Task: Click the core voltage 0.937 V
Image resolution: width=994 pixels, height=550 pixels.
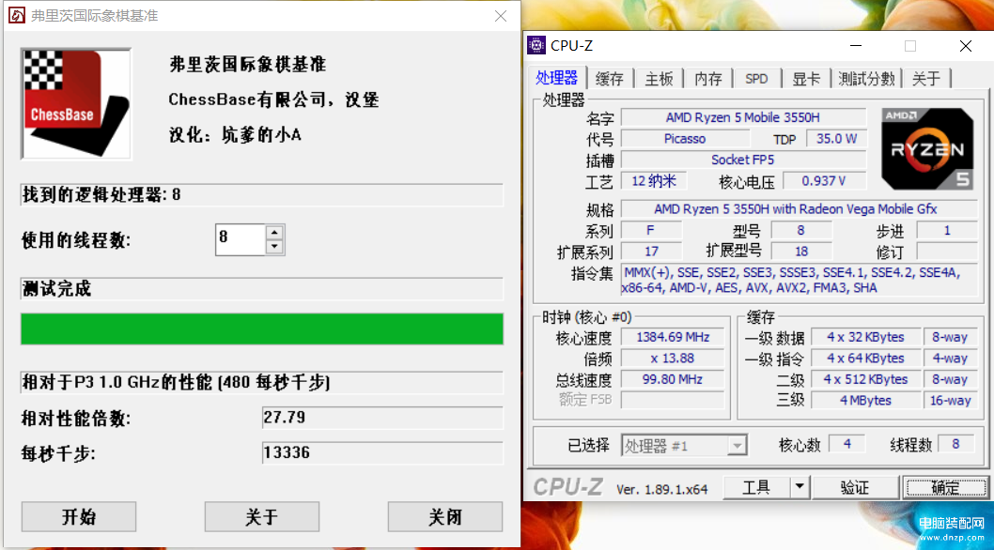Action: click(824, 180)
